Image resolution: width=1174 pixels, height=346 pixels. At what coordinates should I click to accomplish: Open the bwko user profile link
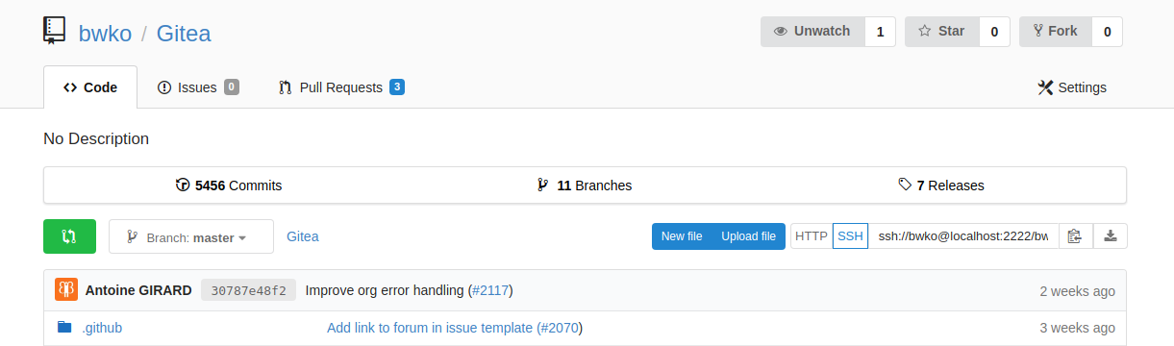click(x=105, y=34)
